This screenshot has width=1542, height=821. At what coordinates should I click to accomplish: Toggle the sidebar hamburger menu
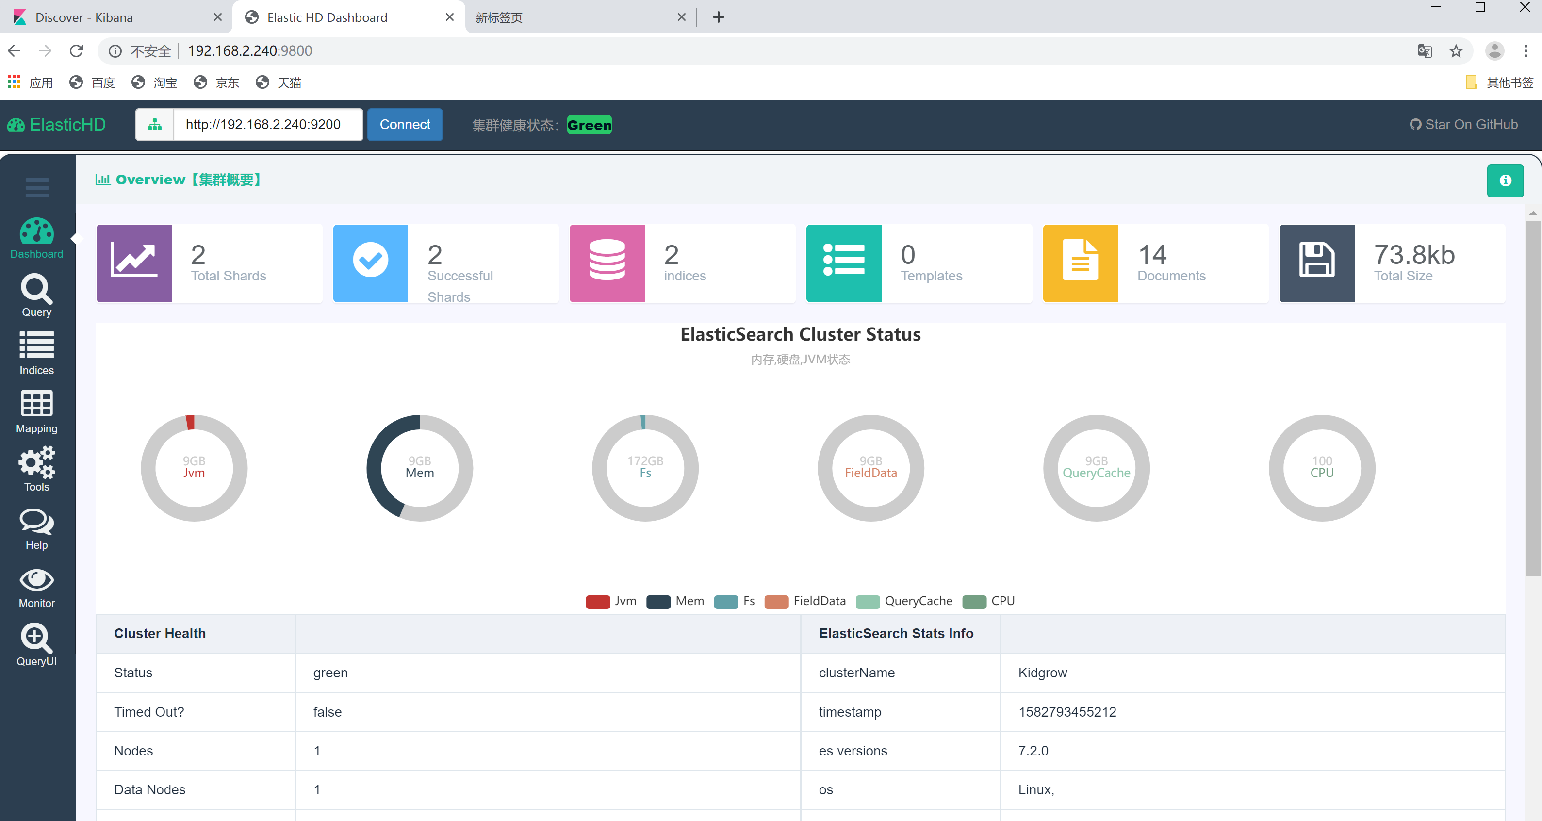pos(37,187)
